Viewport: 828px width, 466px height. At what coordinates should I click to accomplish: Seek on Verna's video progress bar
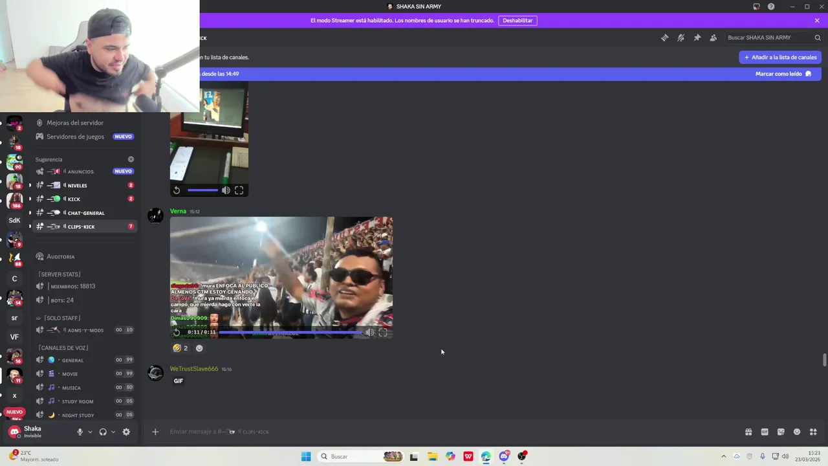(x=290, y=332)
